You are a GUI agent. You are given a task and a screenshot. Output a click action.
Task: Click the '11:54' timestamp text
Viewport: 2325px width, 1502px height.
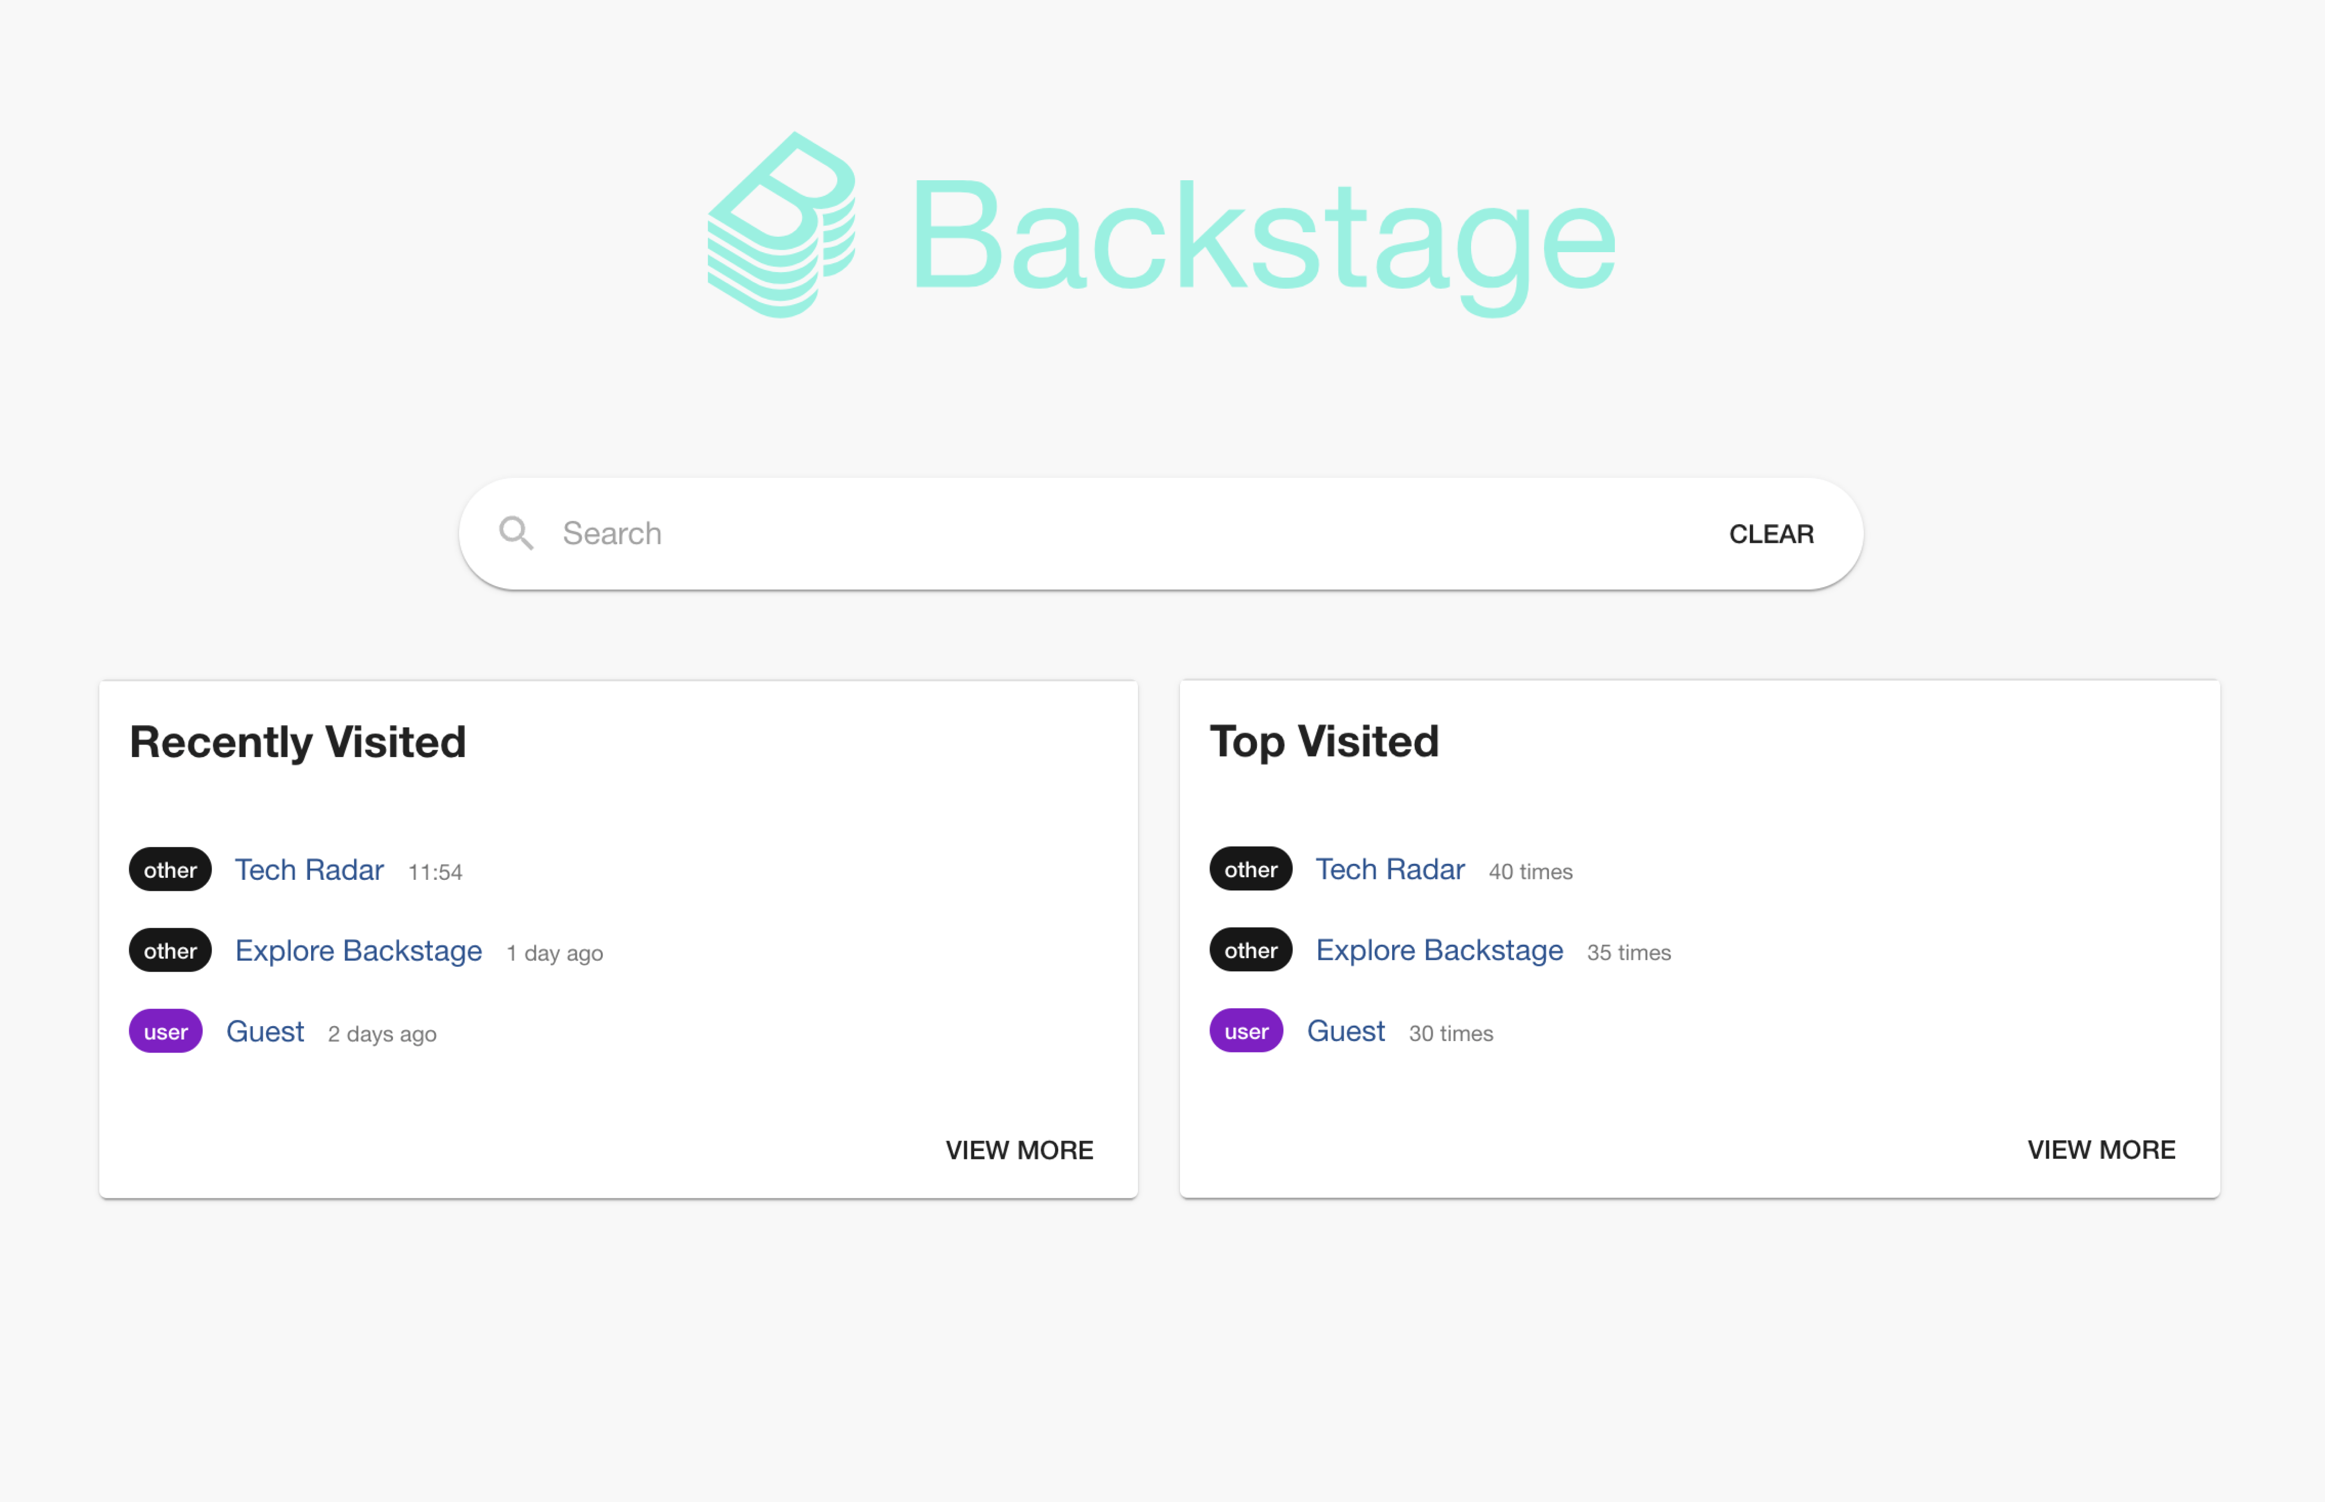(x=435, y=872)
